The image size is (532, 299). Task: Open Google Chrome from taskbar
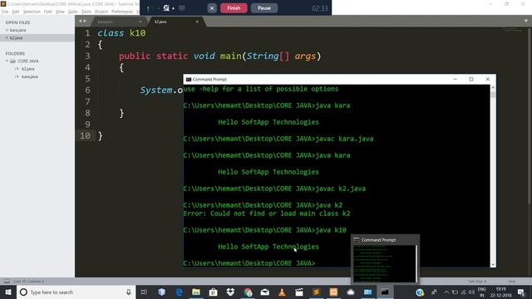pos(248,292)
